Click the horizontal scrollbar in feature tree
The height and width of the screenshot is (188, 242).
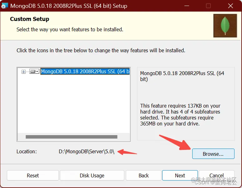[x=71, y=137]
